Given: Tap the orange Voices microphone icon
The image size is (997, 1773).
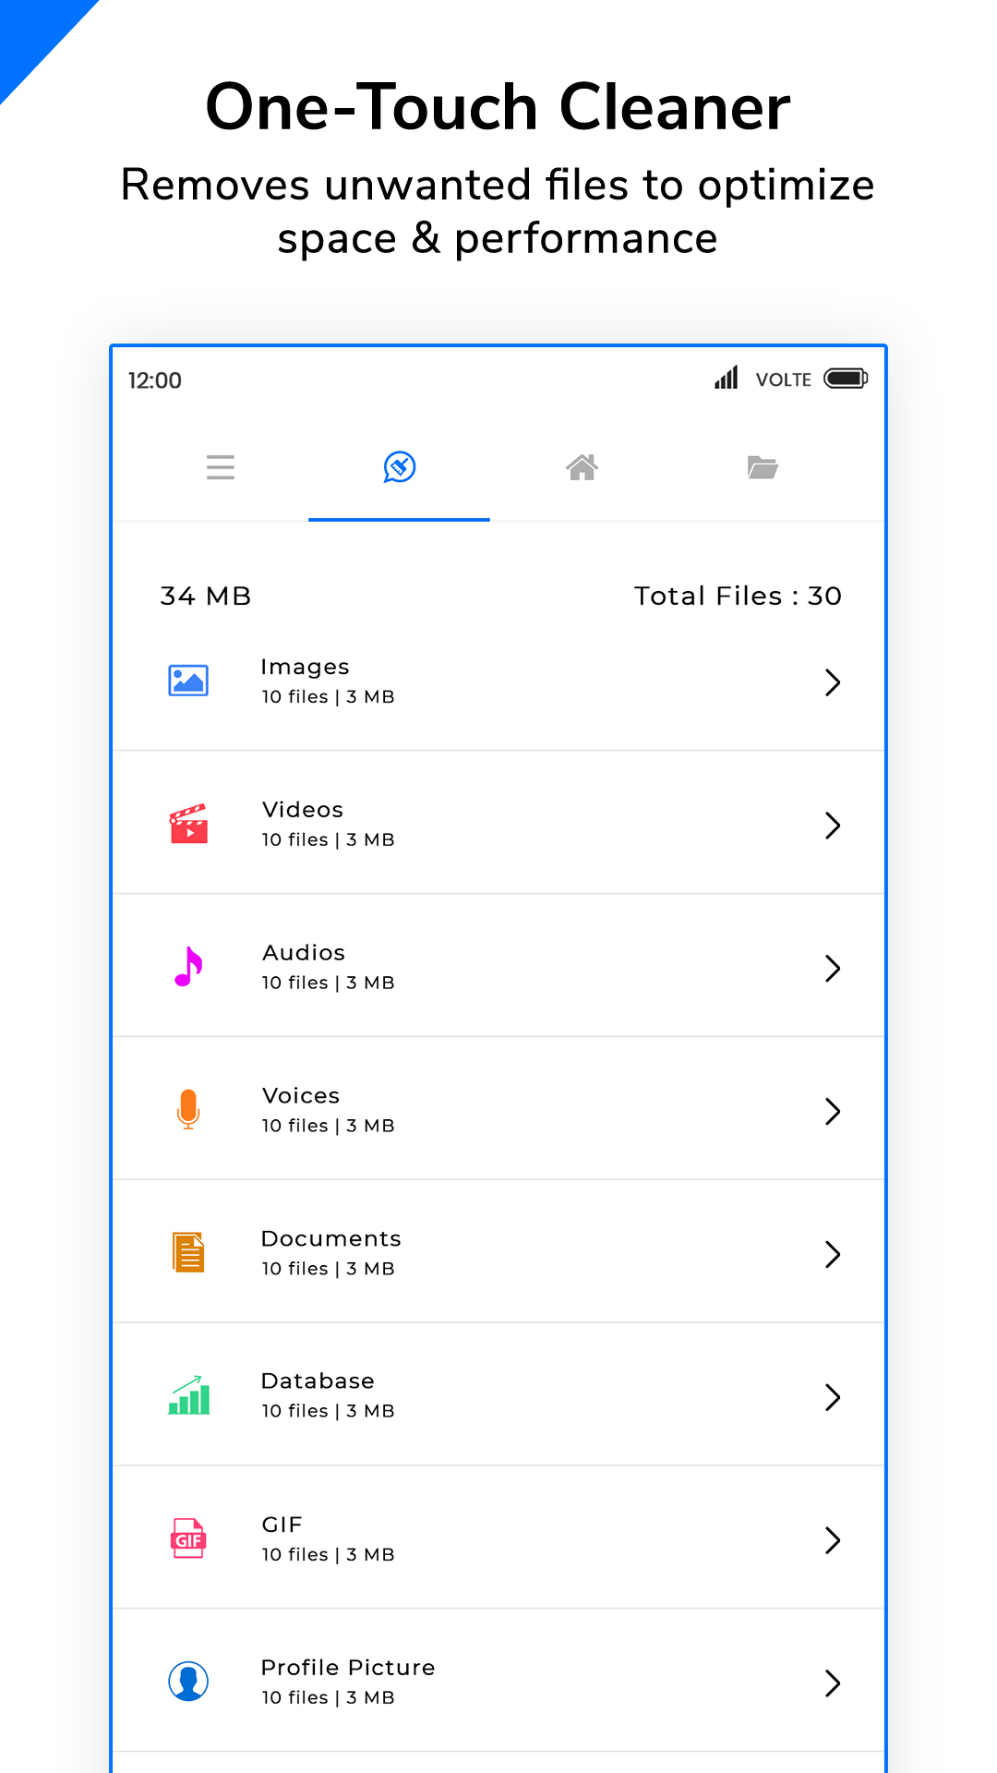Looking at the screenshot, I should tap(188, 1109).
